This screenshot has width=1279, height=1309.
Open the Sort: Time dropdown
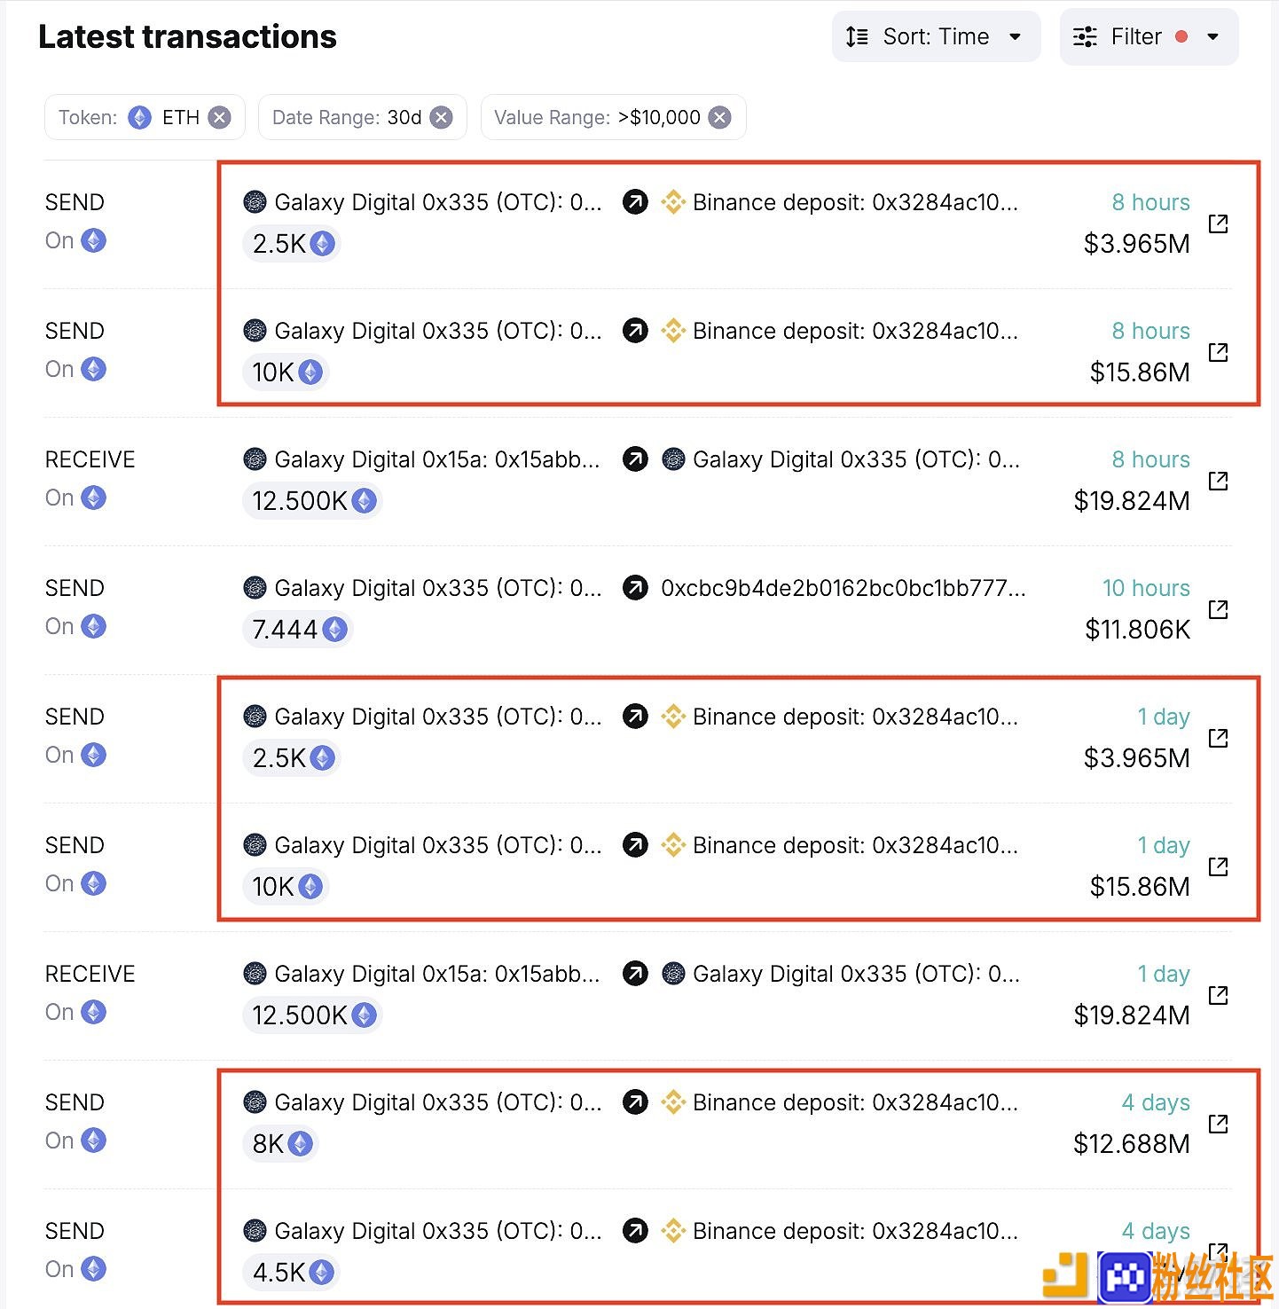tap(936, 36)
